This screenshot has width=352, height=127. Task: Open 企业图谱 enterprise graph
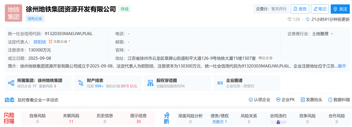[x=247, y=83]
